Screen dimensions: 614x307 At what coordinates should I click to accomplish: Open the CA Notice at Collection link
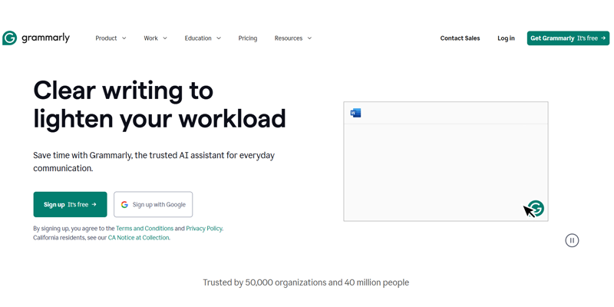tap(139, 238)
